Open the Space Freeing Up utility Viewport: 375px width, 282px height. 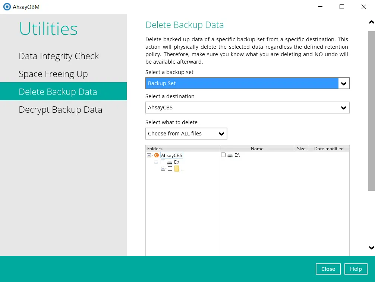click(53, 74)
